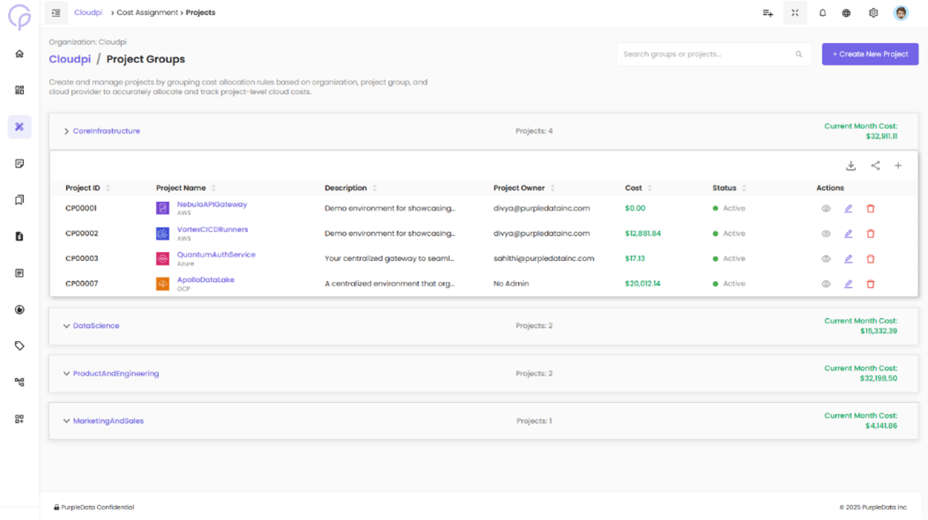Image resolution: width=928 pixels, height=520 pixels.
Task: Click the Create New Project button
Action: (x=870, y=54)
